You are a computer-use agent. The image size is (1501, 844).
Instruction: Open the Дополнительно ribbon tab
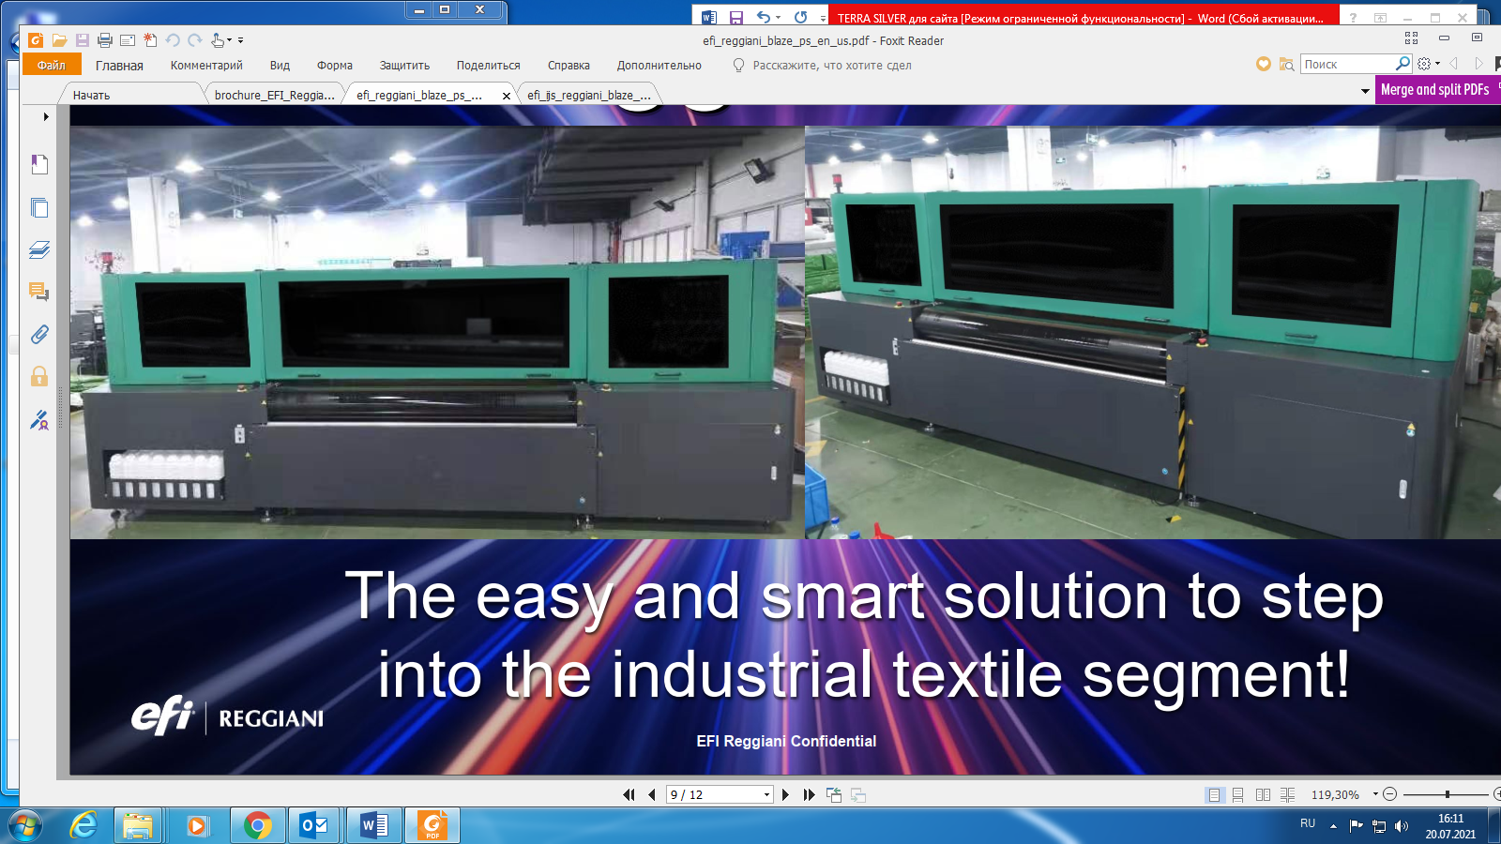click(x=660, y=66)
